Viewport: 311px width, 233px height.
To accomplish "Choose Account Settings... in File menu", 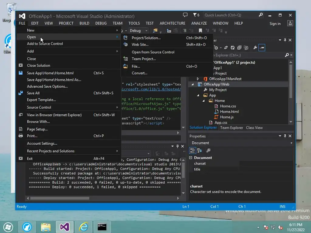I will tap(69, 144).
